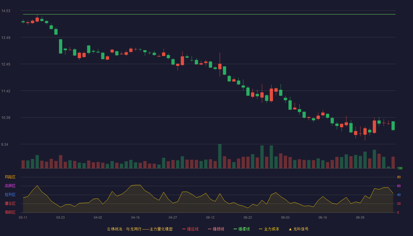This screenshot has height=236, width=413.
Task: Toggle the red 强压线 legend marker
Action: pyautogui.click(x=184, y=229)
